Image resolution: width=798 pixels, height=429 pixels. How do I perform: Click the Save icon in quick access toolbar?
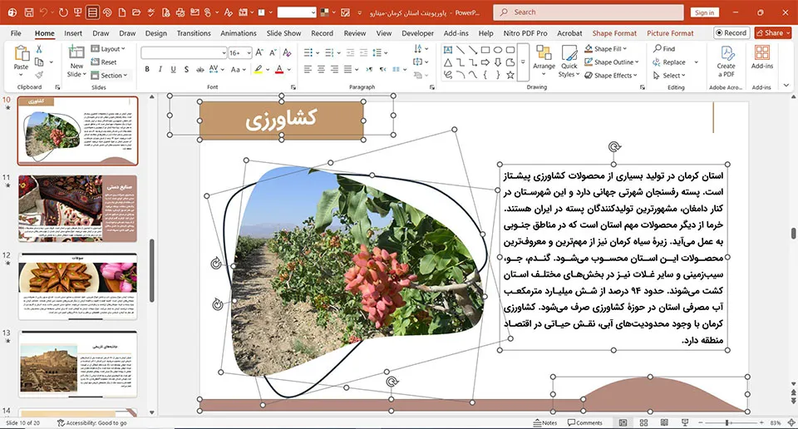coord(28,12)
